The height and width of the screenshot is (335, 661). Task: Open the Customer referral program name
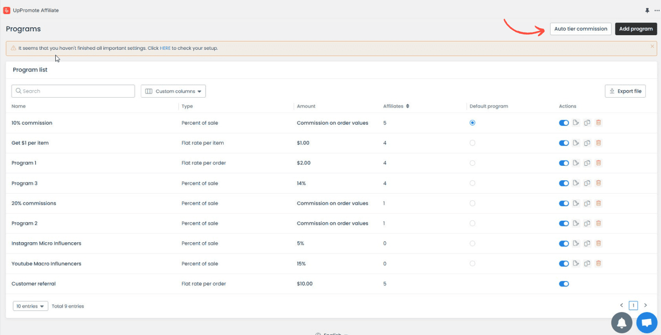pos(33,284)
